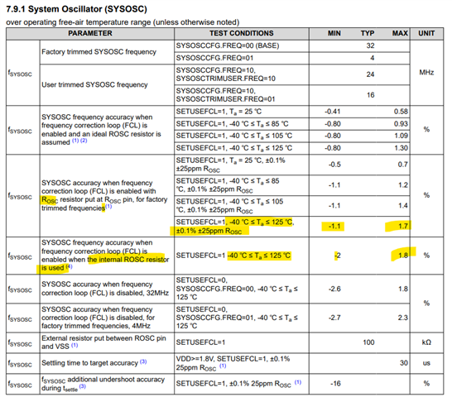Open footnote (3) after 'Settling time to target accuracy'

pos(143,361)
